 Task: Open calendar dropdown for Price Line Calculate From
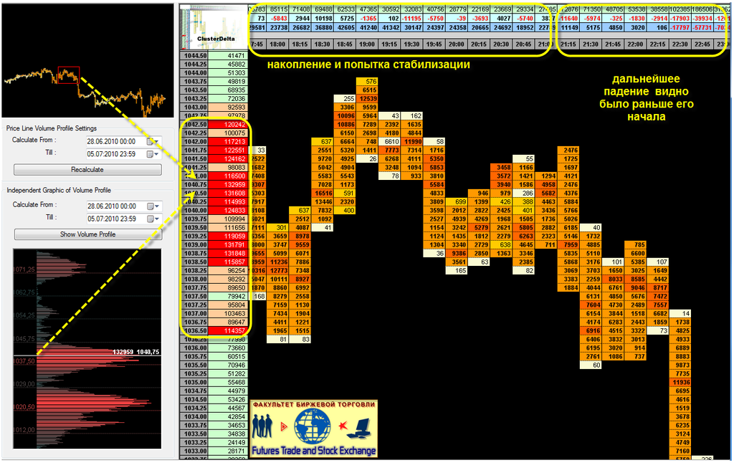point(153,141)
